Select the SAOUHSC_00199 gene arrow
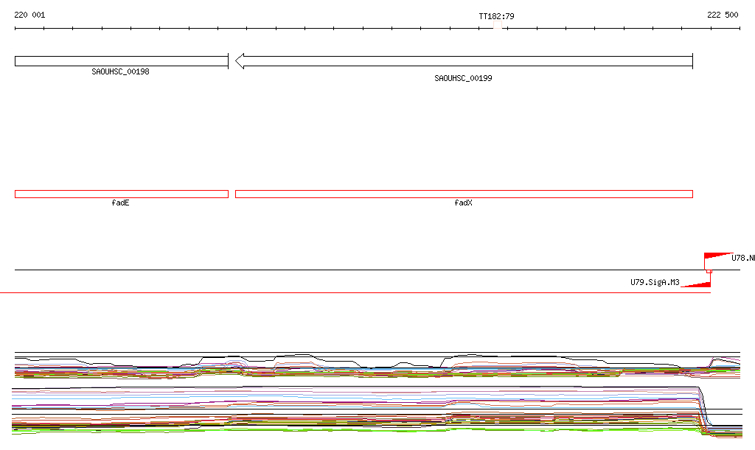The image size is (755, 450). [464, 61]
